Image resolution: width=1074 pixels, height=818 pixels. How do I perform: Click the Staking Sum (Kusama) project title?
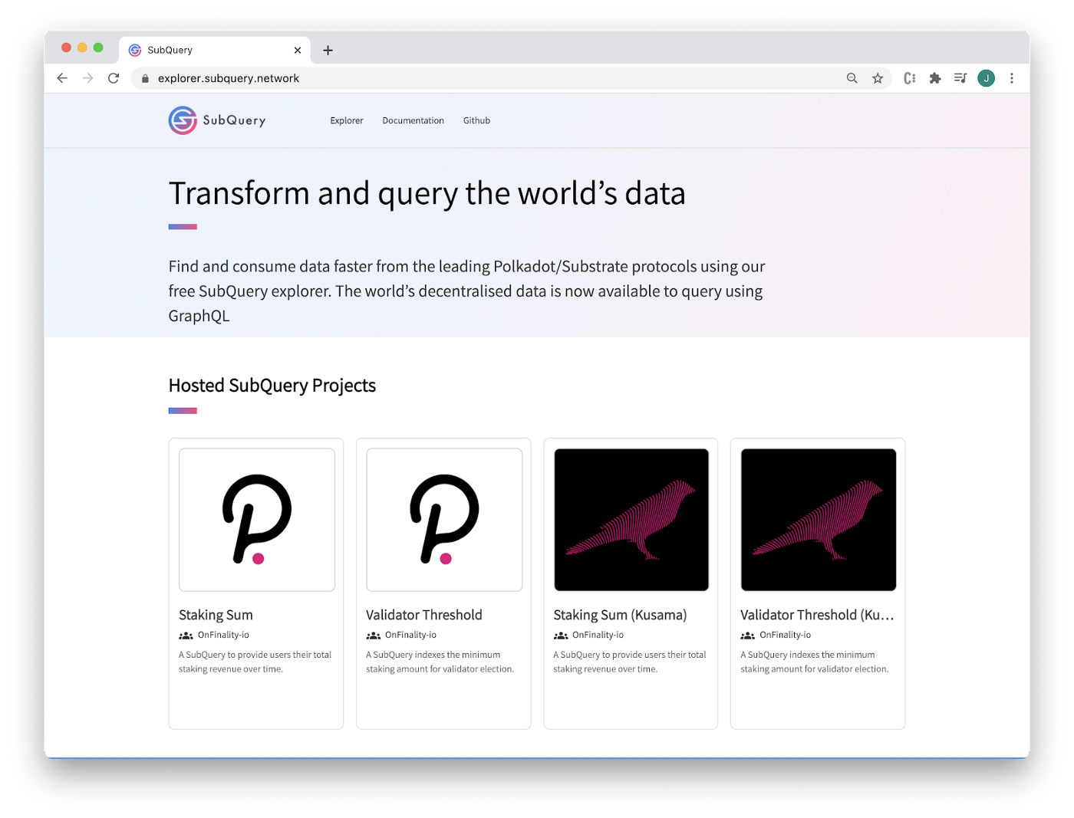point(620,615)
